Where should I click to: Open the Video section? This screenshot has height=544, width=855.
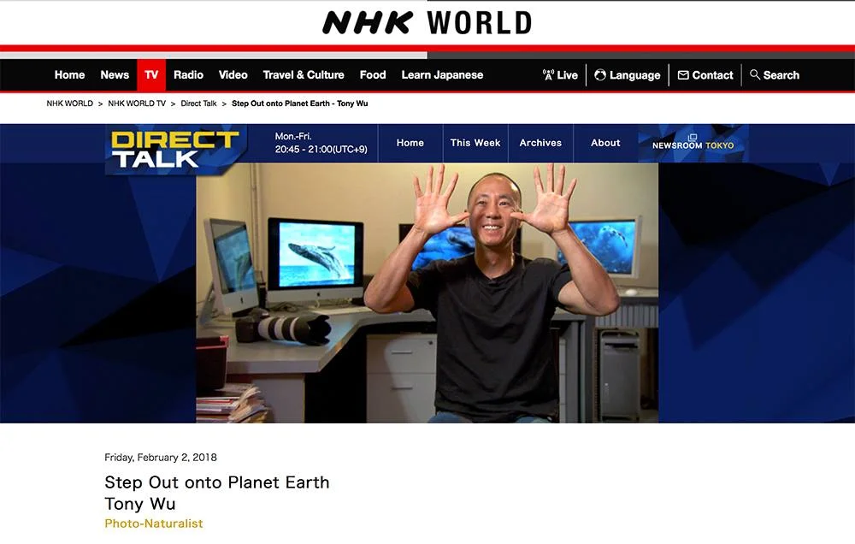coord(233,74)
